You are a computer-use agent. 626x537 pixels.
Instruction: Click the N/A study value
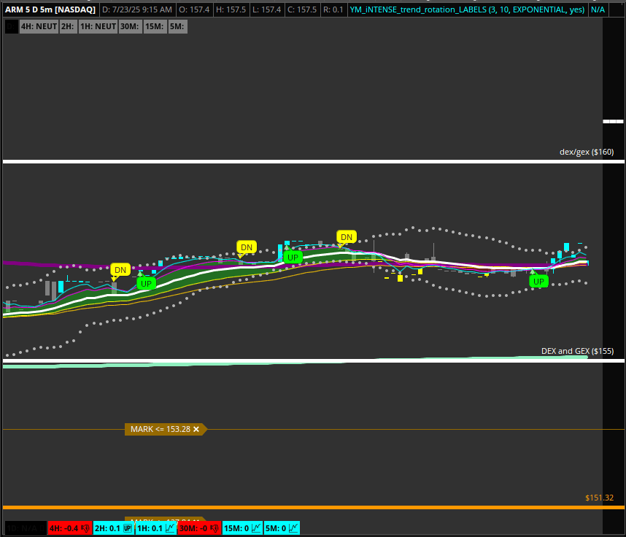(598, 9)
